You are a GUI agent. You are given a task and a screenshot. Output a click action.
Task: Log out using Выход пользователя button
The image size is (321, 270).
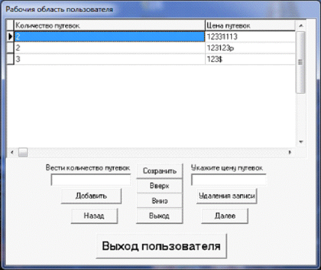162,246
